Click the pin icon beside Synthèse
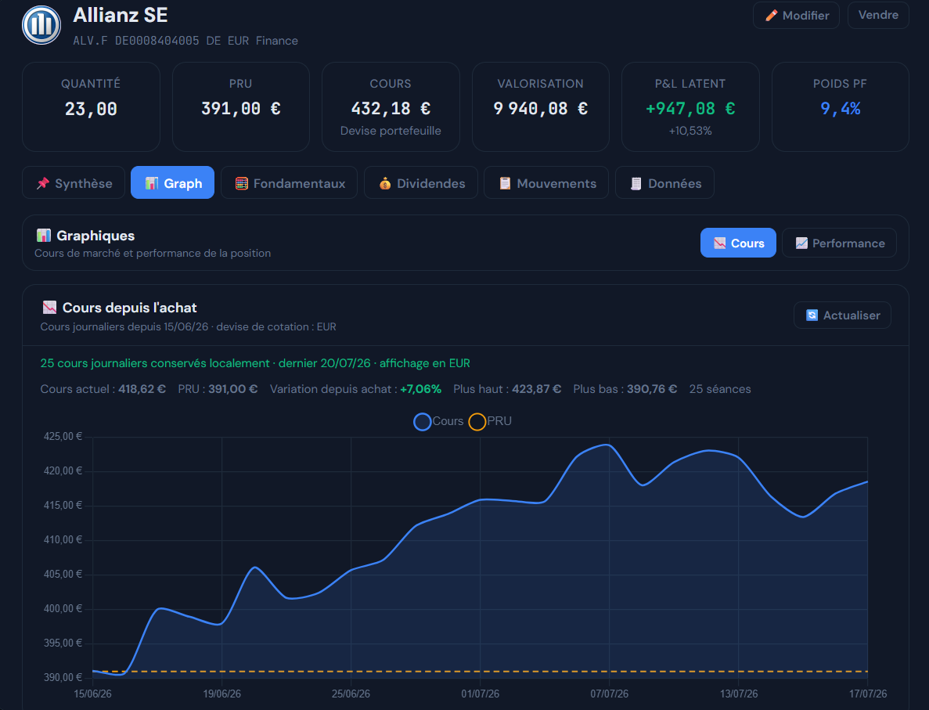Screen dimensions: 929x710 coord(43,183)
